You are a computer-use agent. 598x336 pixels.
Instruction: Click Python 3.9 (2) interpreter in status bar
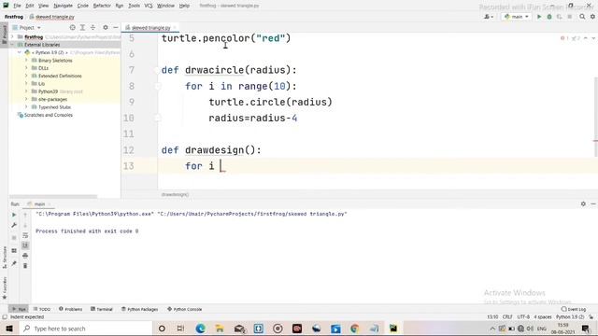point(570,317)
